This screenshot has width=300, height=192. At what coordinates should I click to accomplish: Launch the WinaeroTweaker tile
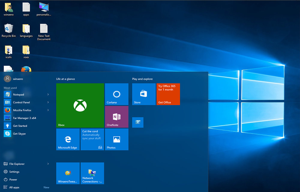tap(68, 173)
